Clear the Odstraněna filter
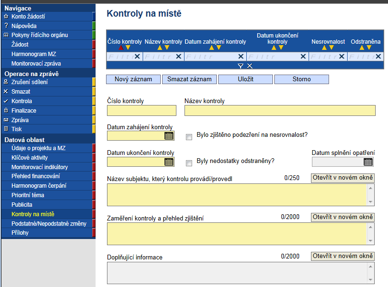The width and height of the screenshot is (388, 287). point(378,57)
